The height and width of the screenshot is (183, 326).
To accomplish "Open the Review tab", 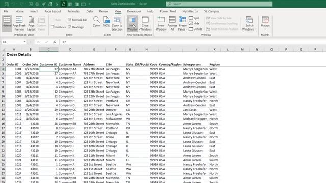I will (103, 11).
